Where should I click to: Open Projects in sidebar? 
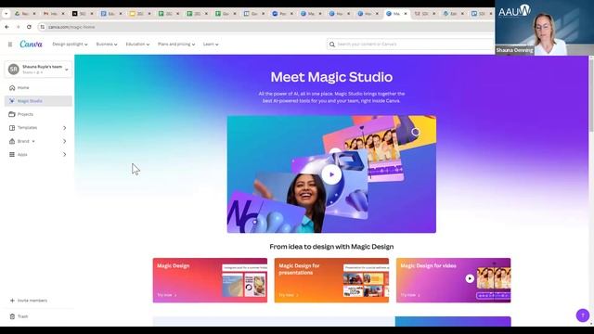coord(38,114)
